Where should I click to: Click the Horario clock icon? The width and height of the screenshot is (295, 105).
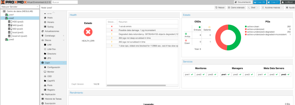[x=45, y=22]
